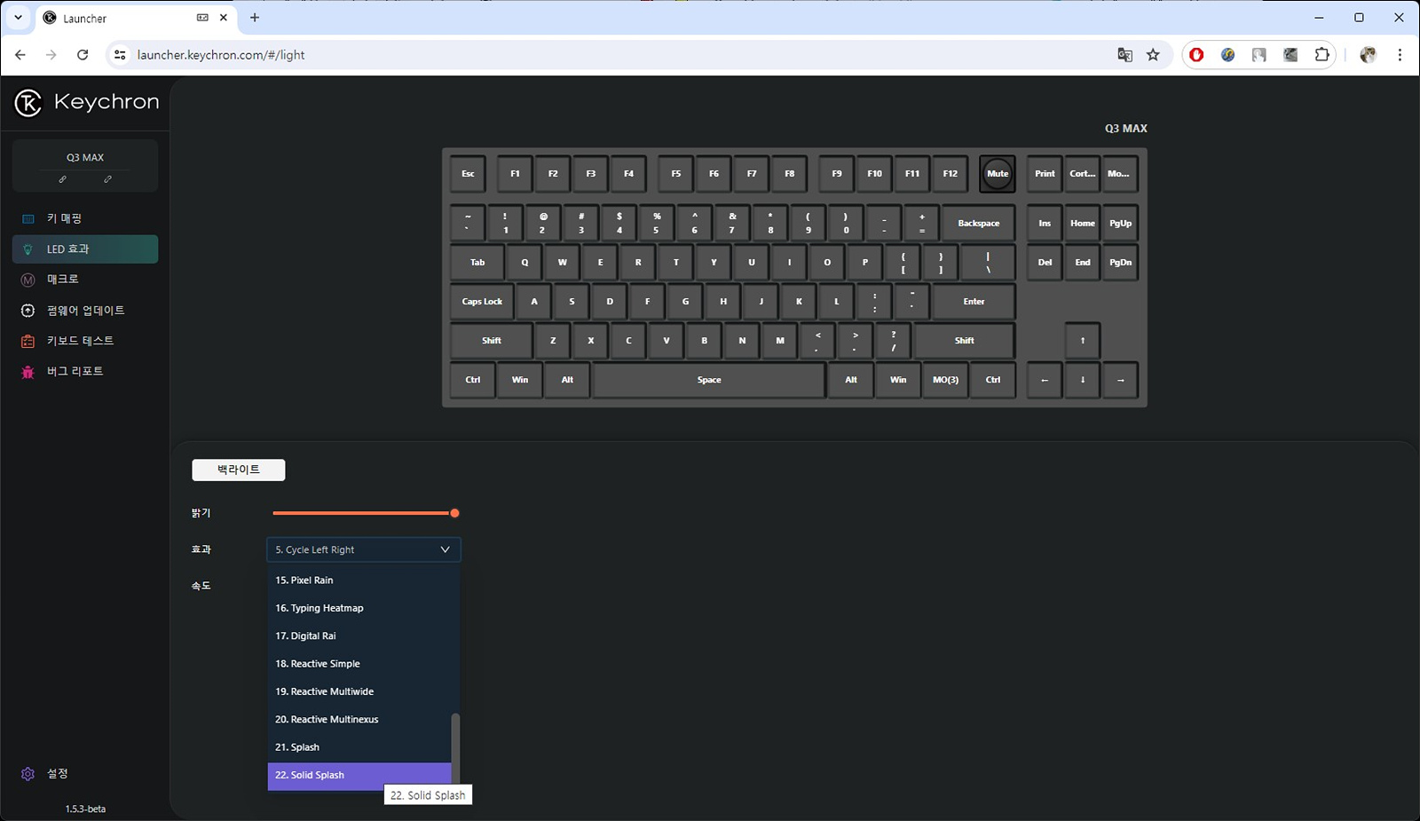
Task: Choose 16. Typing Heatmap effect
Action: (x=359, y=608)
